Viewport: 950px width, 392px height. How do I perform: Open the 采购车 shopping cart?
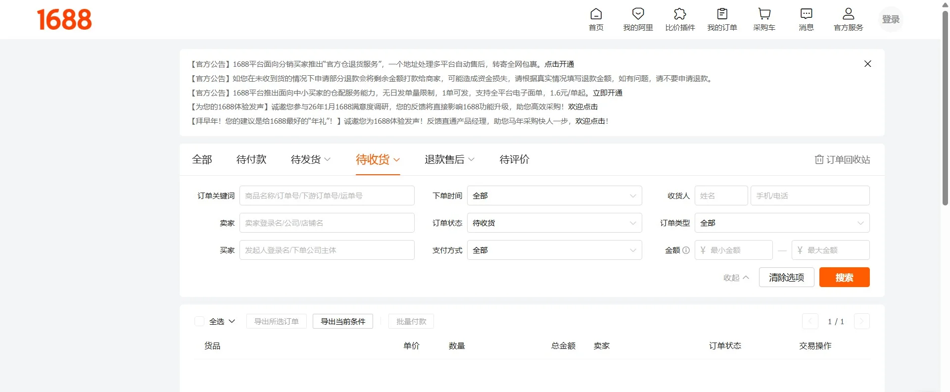click(x=764, y=14)
